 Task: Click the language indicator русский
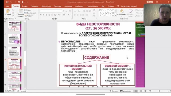24,91
